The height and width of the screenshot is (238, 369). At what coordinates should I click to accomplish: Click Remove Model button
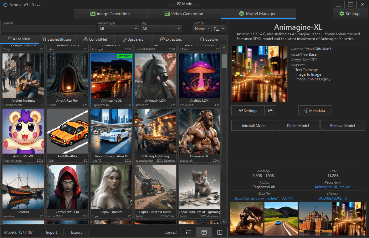pos(342,126)
